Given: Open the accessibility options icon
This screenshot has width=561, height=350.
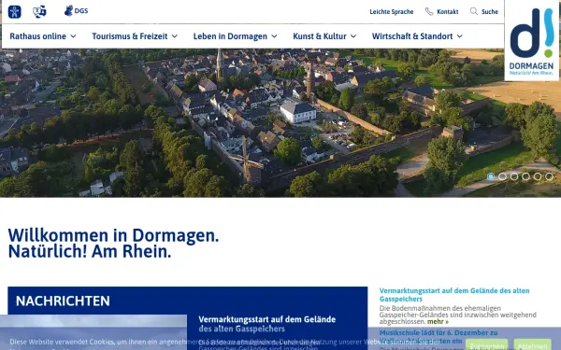Looking at the screenshot, I should (x=14, y=12).
